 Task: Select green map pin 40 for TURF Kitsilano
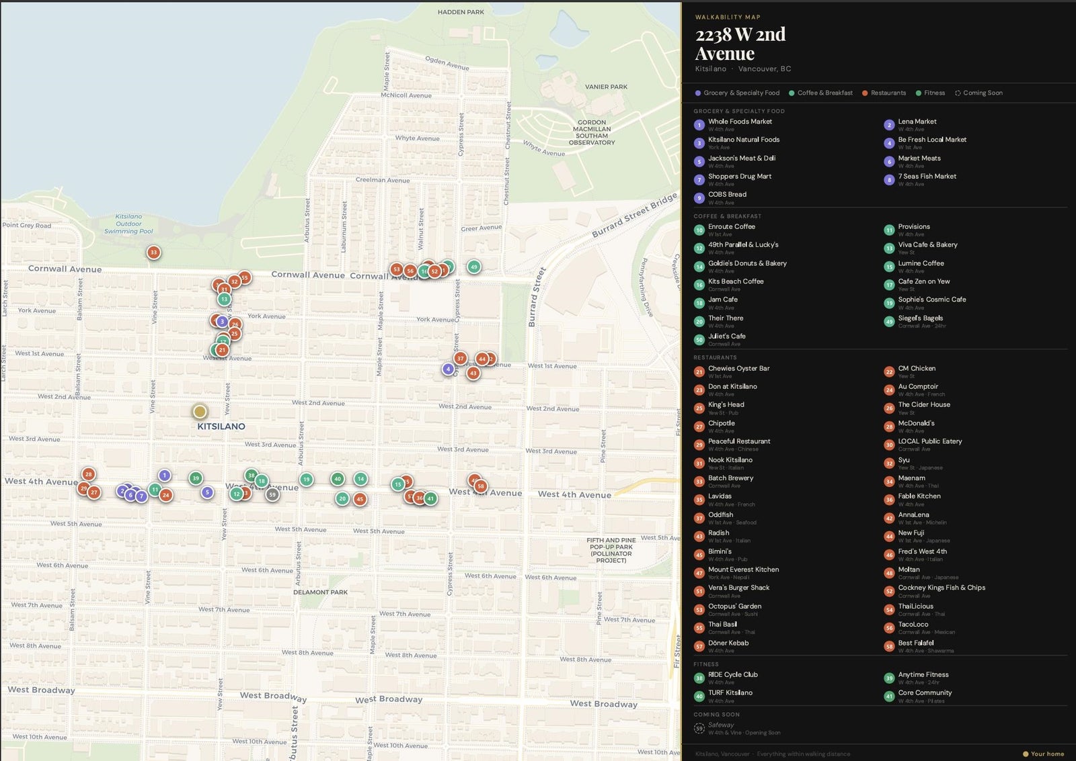pyautogui.click(x=338, y=479)
